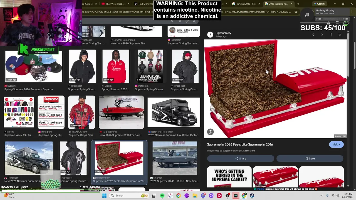Open Gemini from the browser top bar
This screenshot has height=200, width=356.
click(x=319, y=4)
